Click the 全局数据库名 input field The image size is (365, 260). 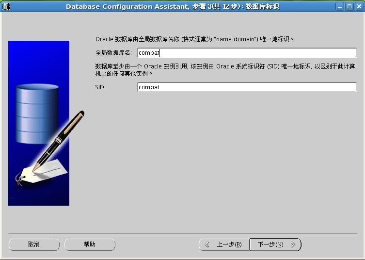tap(247, 53)
